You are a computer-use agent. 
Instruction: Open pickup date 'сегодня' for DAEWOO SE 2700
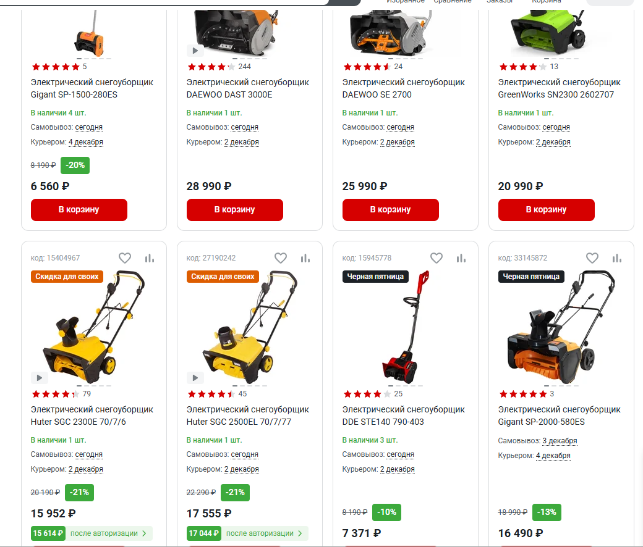(400, 127)
